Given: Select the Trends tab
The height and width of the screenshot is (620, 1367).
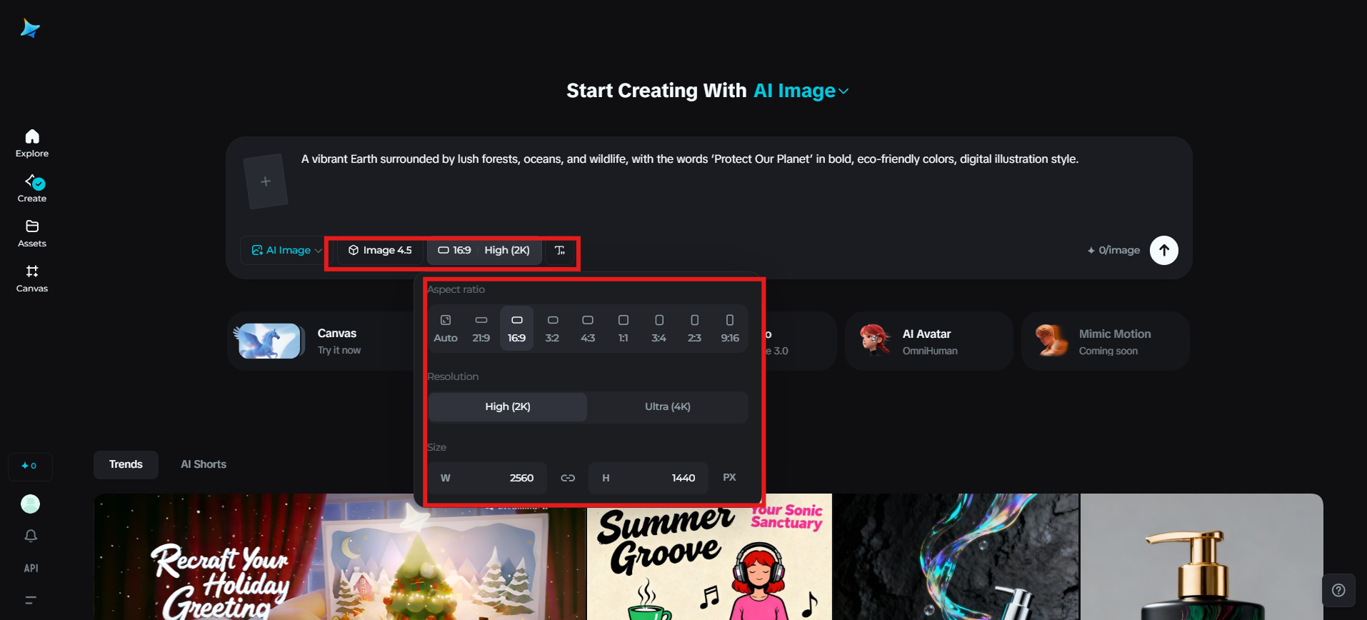Looking at the screenshot, I should tap(126, 464).
